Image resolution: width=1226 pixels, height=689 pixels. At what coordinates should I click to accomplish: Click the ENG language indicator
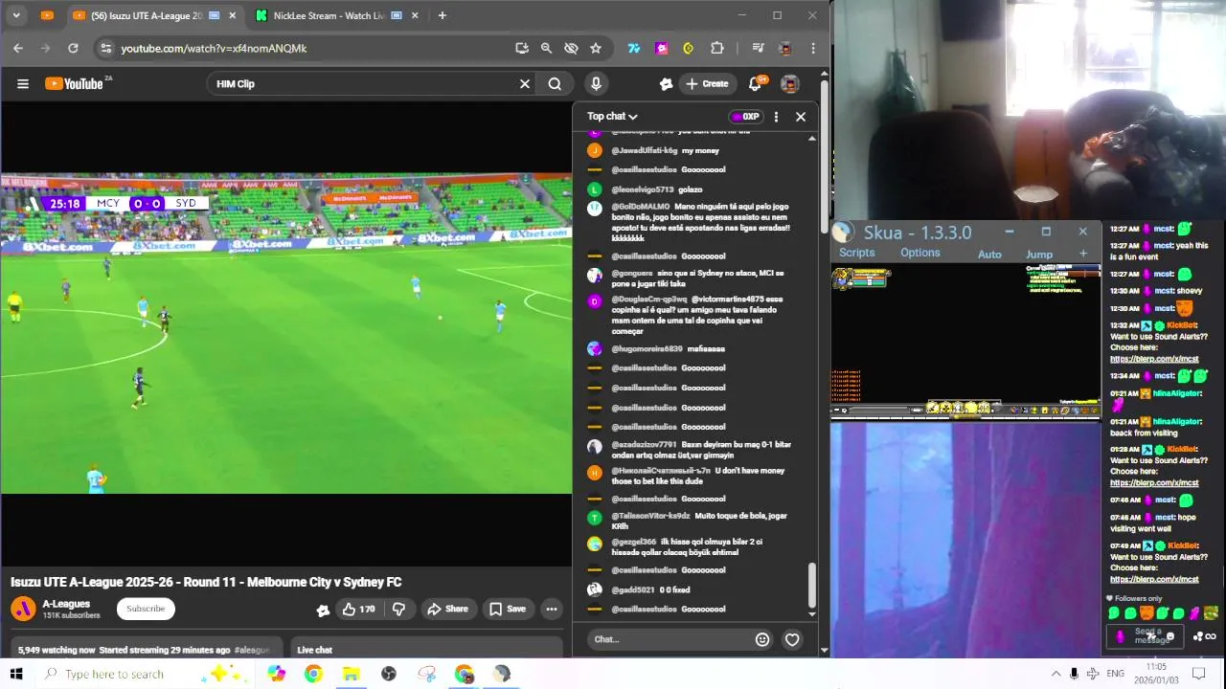tap(1115, 674)
